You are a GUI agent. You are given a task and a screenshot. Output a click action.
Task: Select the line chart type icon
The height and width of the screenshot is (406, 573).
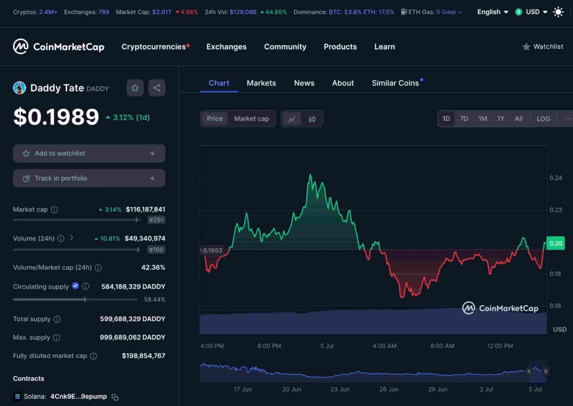coord(292,119)
